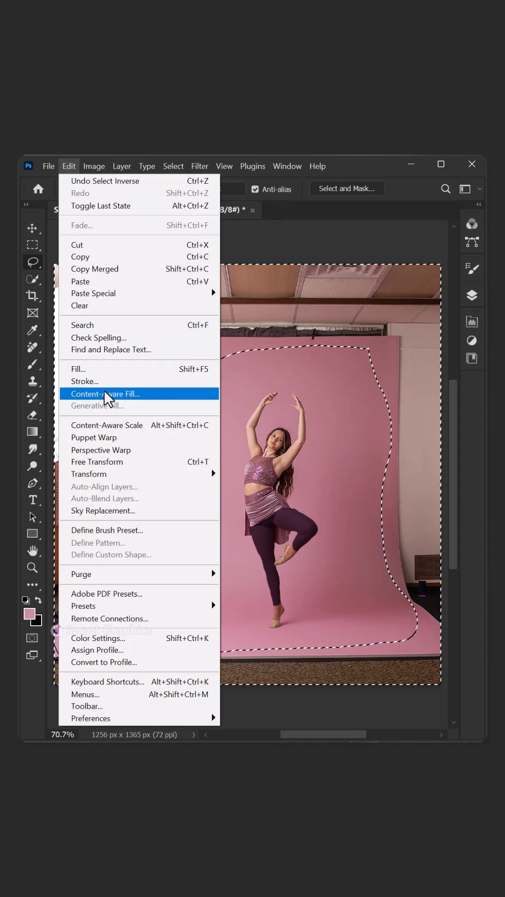The image size is (505, 897).
Task: Click the vertical scrollbar thumb
Action: coord(453,474)
